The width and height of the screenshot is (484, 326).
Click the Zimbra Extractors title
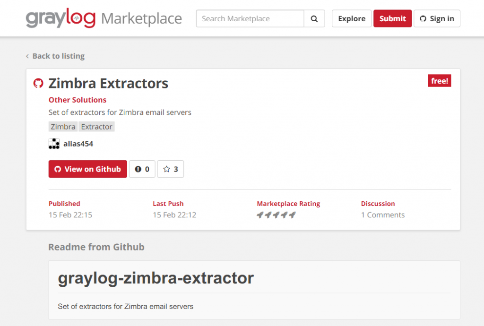point(108,83)
